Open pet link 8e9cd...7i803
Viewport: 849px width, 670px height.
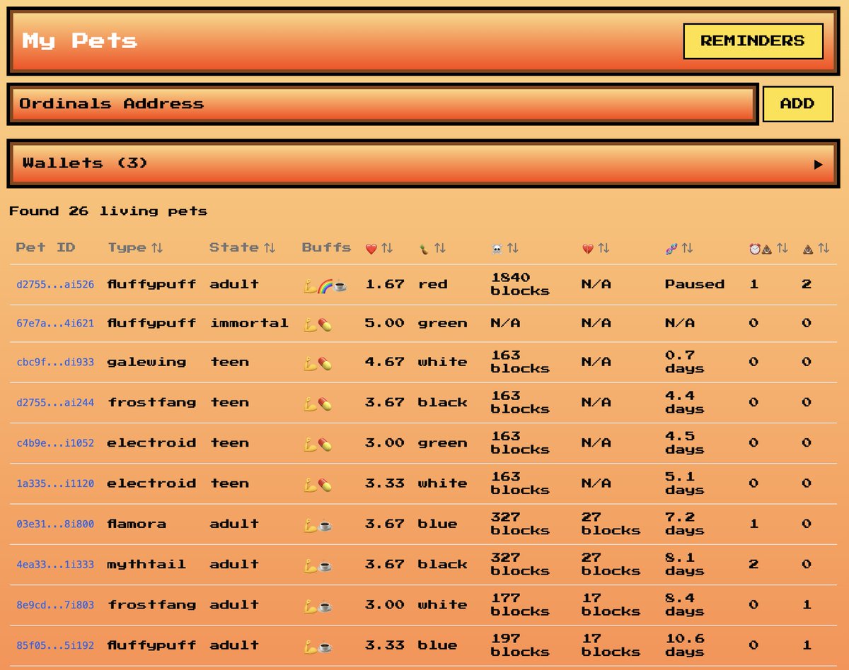coord(55,605)
